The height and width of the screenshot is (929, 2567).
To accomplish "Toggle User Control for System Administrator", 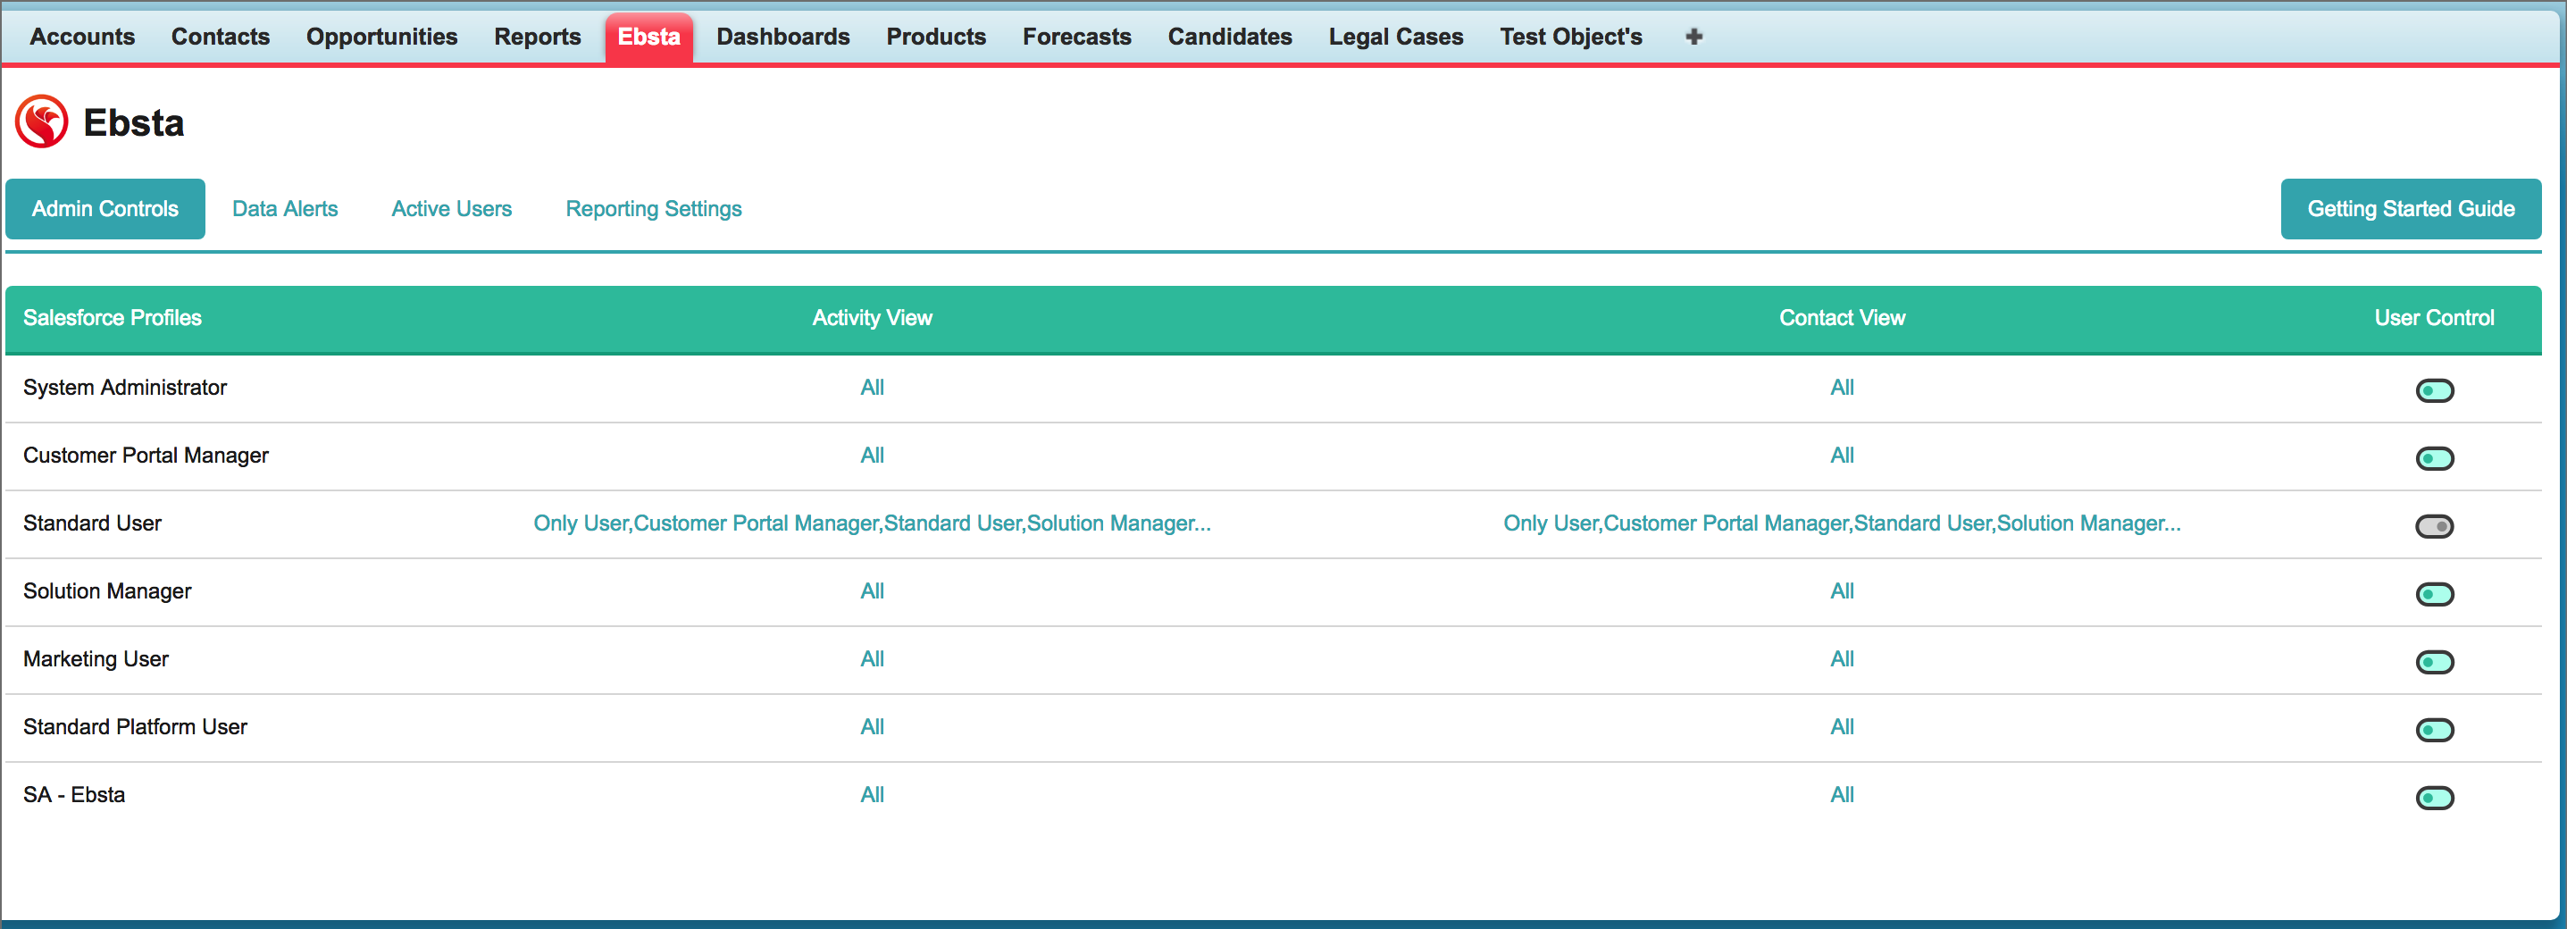I will [2433, 390].
